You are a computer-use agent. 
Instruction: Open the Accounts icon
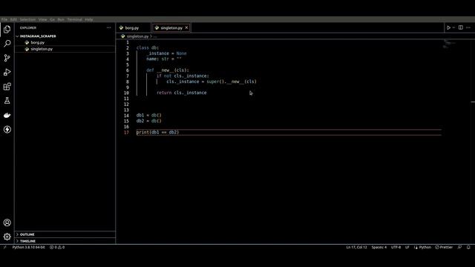click(7, 222)
